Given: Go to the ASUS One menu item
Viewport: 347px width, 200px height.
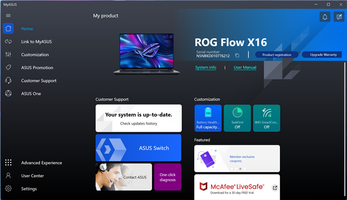Looking at the screenshot, I should coord(31,94).
